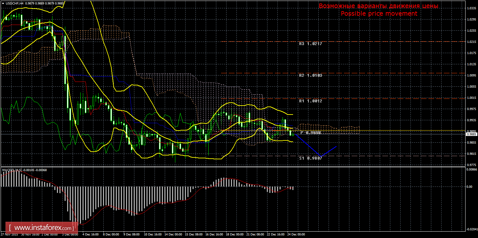
Task: Click the 0.9775 mark on price axis
Action: (471, 165)
